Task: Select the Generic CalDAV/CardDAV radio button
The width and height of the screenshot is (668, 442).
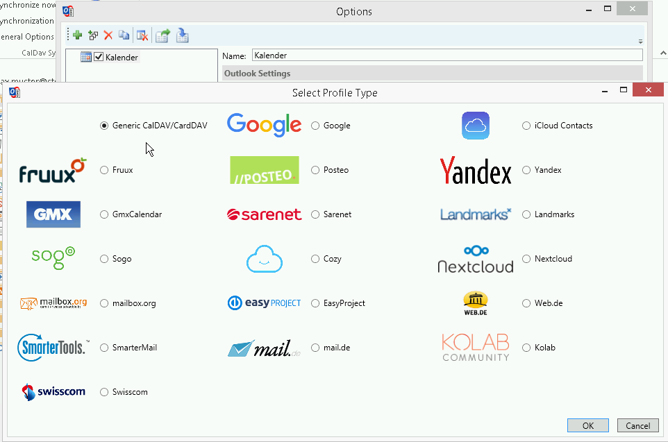Action: (104, 126)
